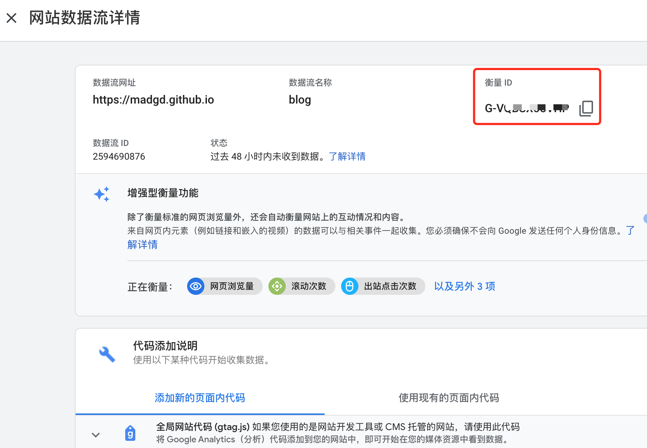Select the 滚动次数 chip label
Viewport: 647px width, 448px height.
click(309, 286)
